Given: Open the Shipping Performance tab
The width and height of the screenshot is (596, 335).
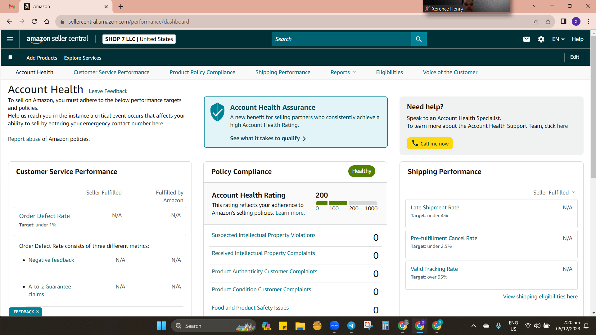Looking at the screenshot, I should tap(283, 72).
